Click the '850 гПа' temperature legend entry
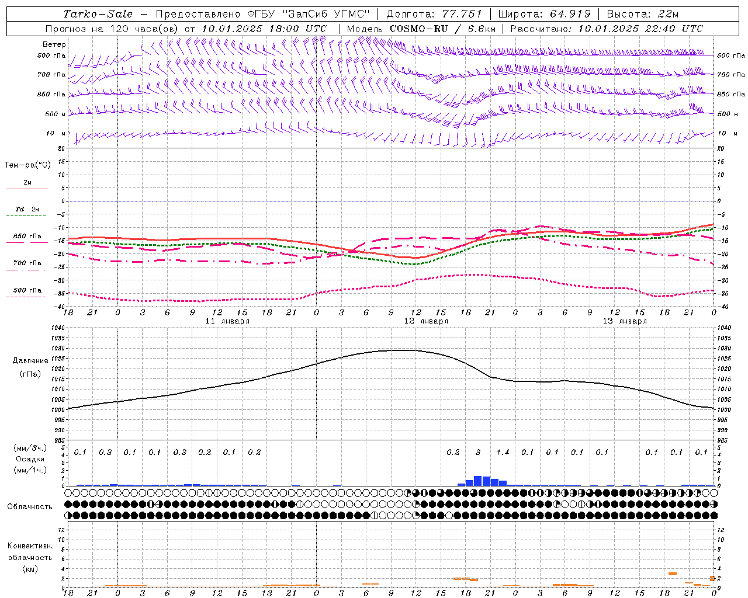The width and height of the screenshot is (748, 598). pos(27,237)
